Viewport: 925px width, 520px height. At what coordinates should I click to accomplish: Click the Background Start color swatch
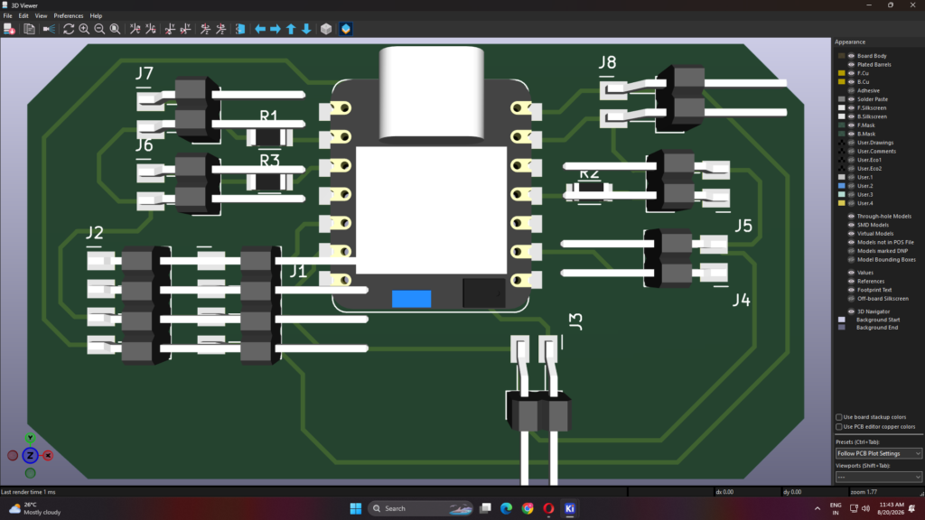pyautogui.click(x=842, y=320)
